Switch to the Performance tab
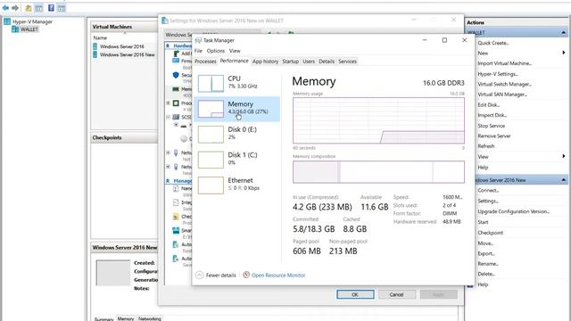Viewport: 571px width, 321px height. pos(234,61)
